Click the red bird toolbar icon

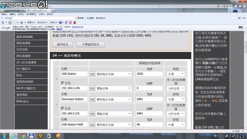click(74, 22)
